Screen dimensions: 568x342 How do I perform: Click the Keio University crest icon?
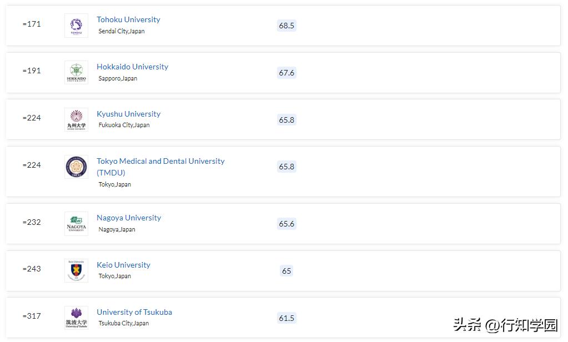click(x=76, y=270)
